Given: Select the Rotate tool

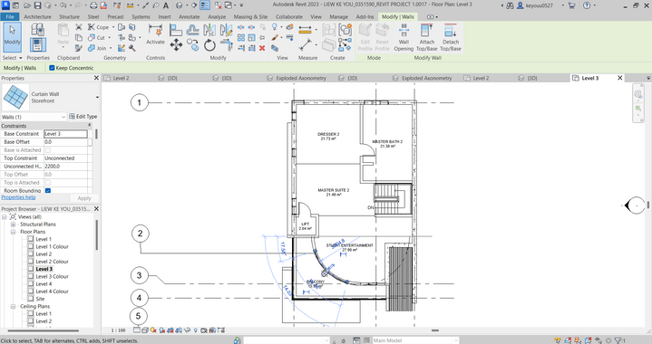Looking at the screenshot, I should click(209, 45).
